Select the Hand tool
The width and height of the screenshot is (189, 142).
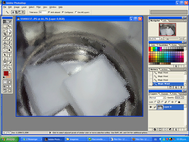[5, 68]
